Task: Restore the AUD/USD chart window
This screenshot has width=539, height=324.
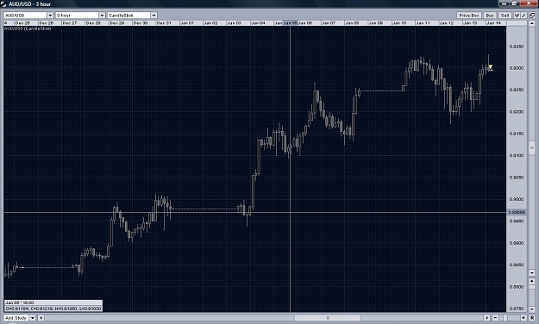Action: 515,3
